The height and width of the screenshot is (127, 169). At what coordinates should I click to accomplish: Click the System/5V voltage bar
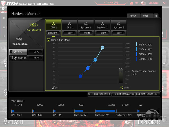(x=79, y=111)
